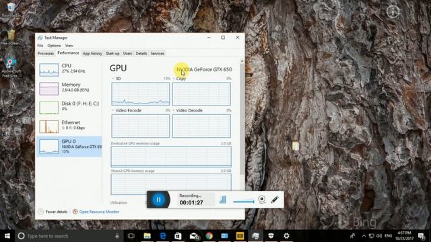Launch Microsoft Edge from the taskbar

click(163, 236)
